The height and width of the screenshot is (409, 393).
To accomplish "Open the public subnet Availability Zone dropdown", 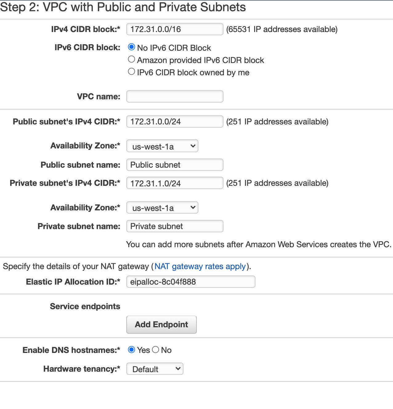I will click(x=162, y=146).
